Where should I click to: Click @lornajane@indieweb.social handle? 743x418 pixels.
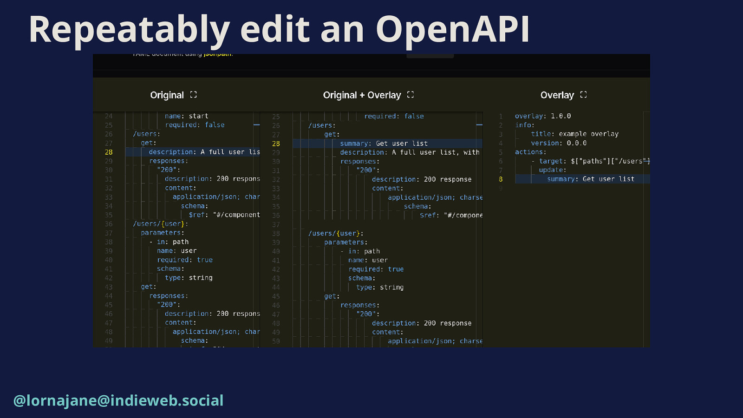point(118,400)
